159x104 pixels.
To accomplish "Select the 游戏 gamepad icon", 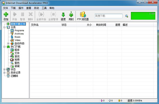I will pyautogui.click(x=12, y=56).
